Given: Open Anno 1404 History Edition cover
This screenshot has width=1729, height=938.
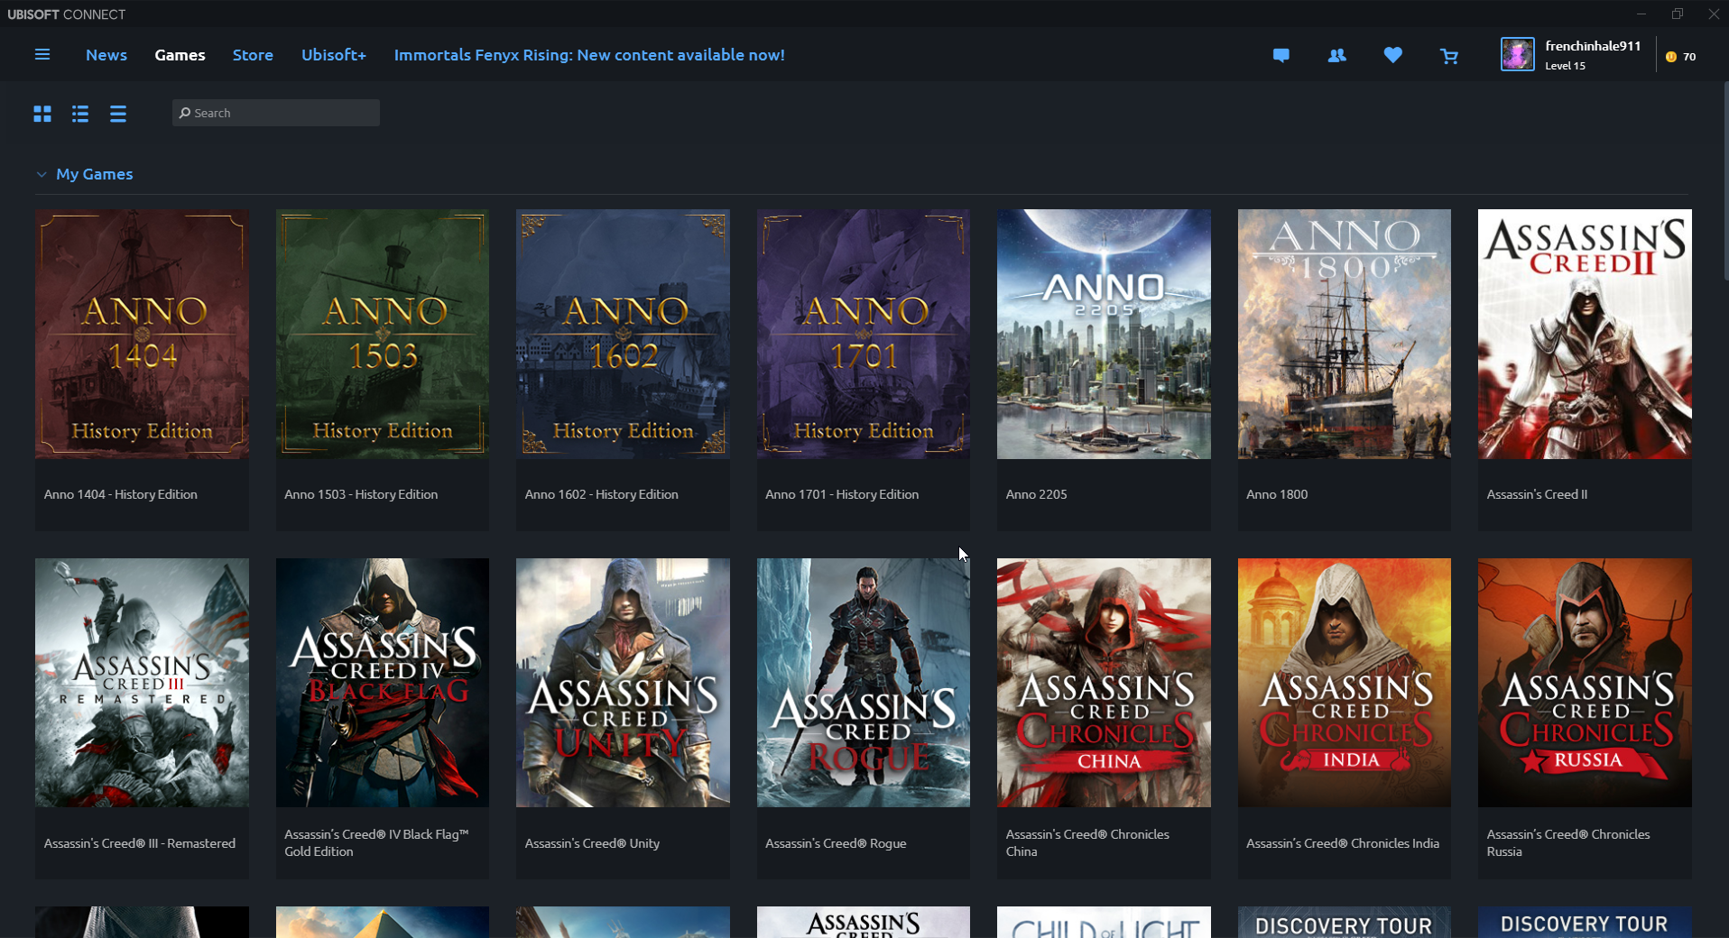Looking at the screenshot, I should (x=142, y=334).
